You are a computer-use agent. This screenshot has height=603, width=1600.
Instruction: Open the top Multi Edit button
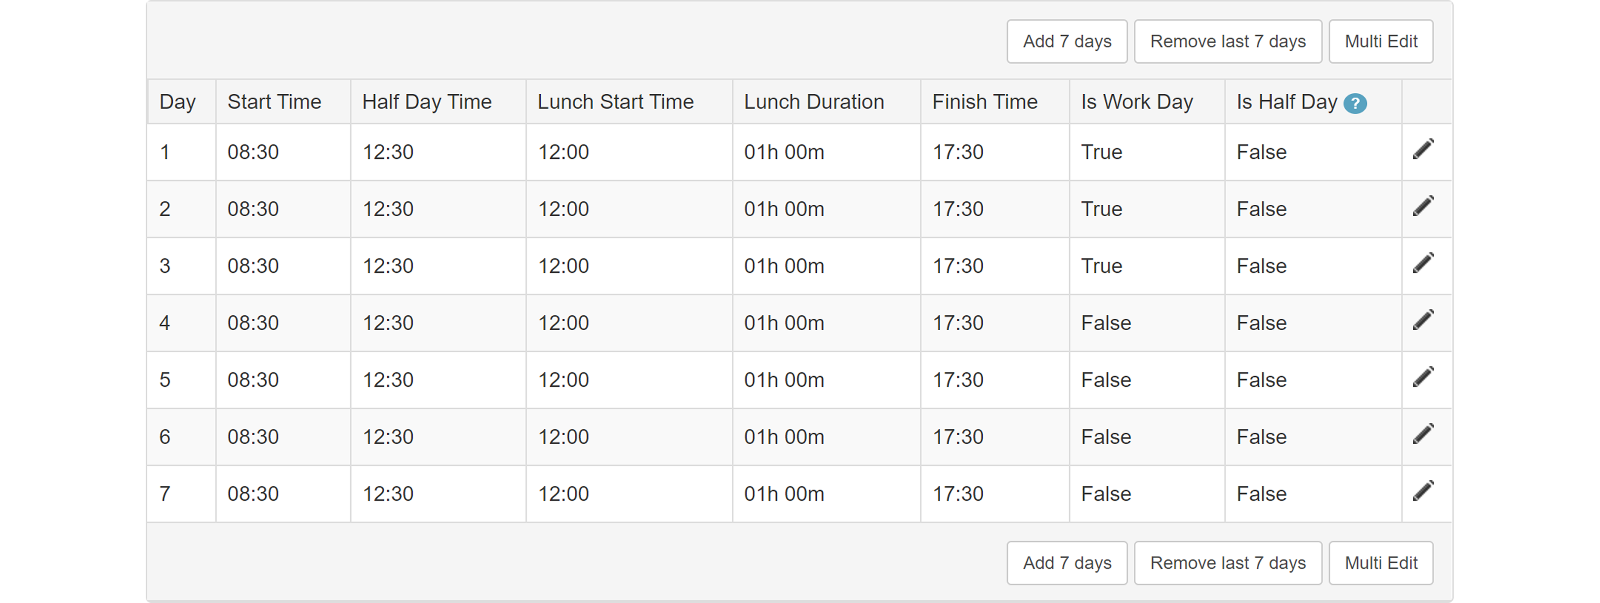pos(1381,41)
